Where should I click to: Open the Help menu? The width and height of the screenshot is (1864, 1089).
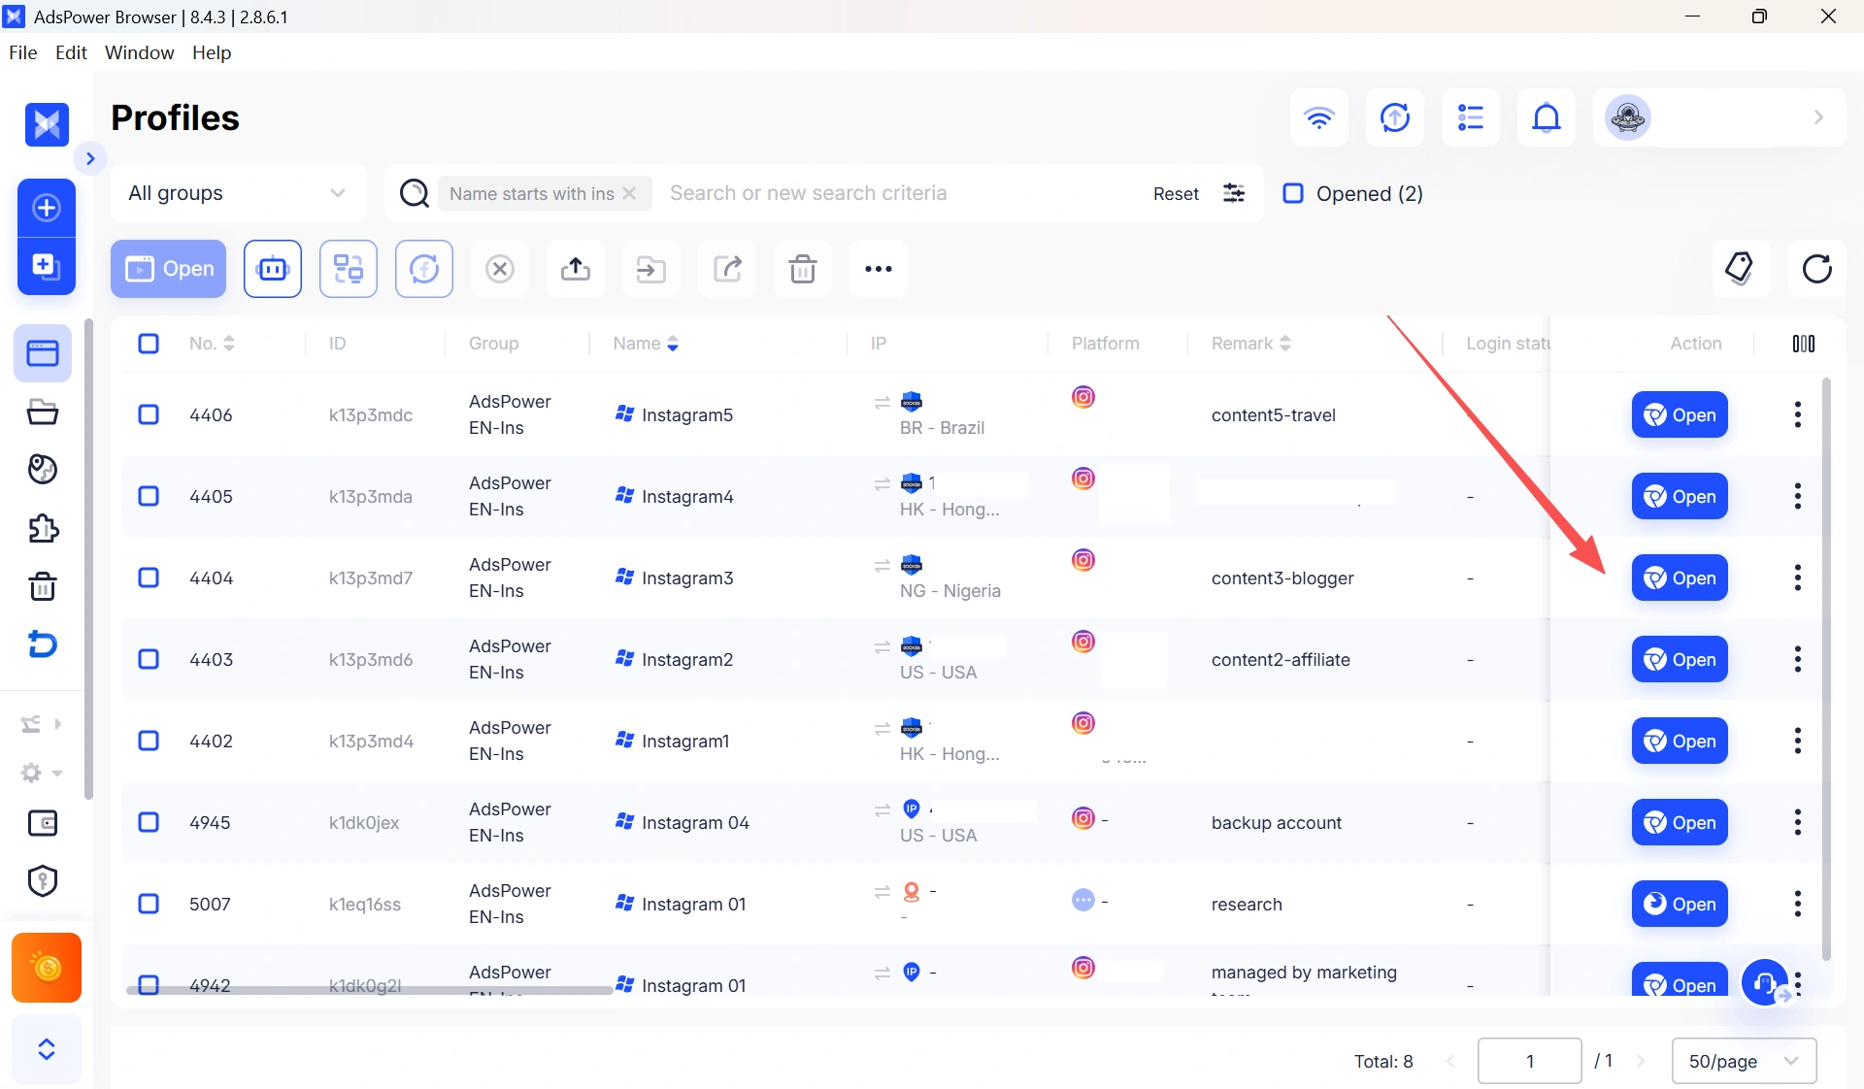click(x=212, y=52)
